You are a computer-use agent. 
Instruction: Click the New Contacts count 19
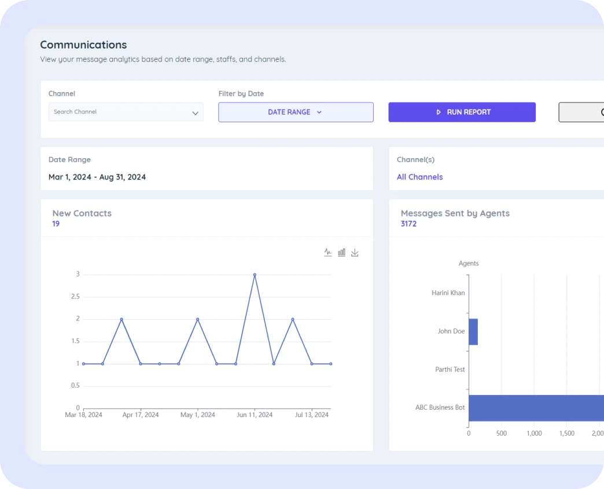56,224
